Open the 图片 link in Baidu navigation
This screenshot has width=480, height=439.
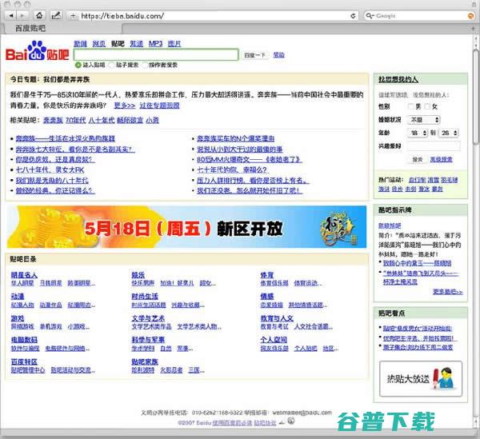[174, 44]
